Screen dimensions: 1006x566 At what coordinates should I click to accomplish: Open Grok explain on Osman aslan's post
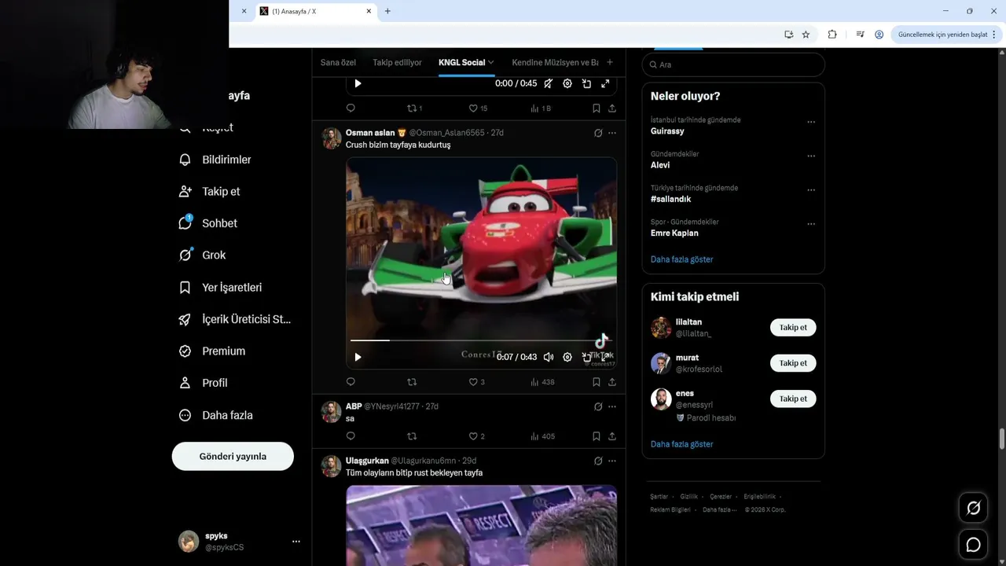click(x=598, y=133)
